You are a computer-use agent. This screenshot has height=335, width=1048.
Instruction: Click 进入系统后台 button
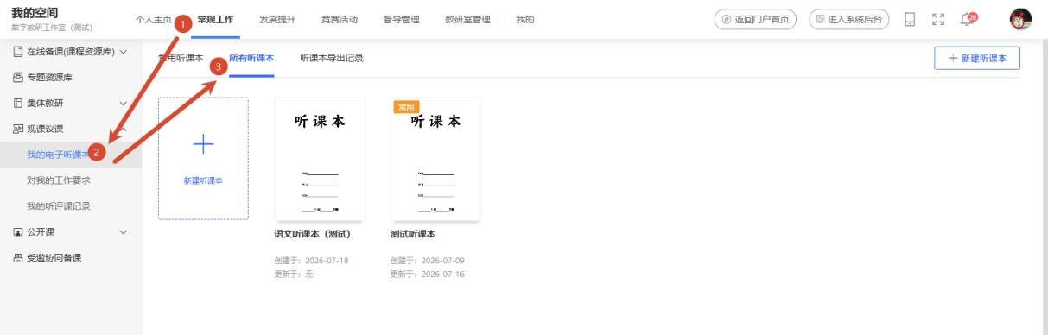pos(849,19)
